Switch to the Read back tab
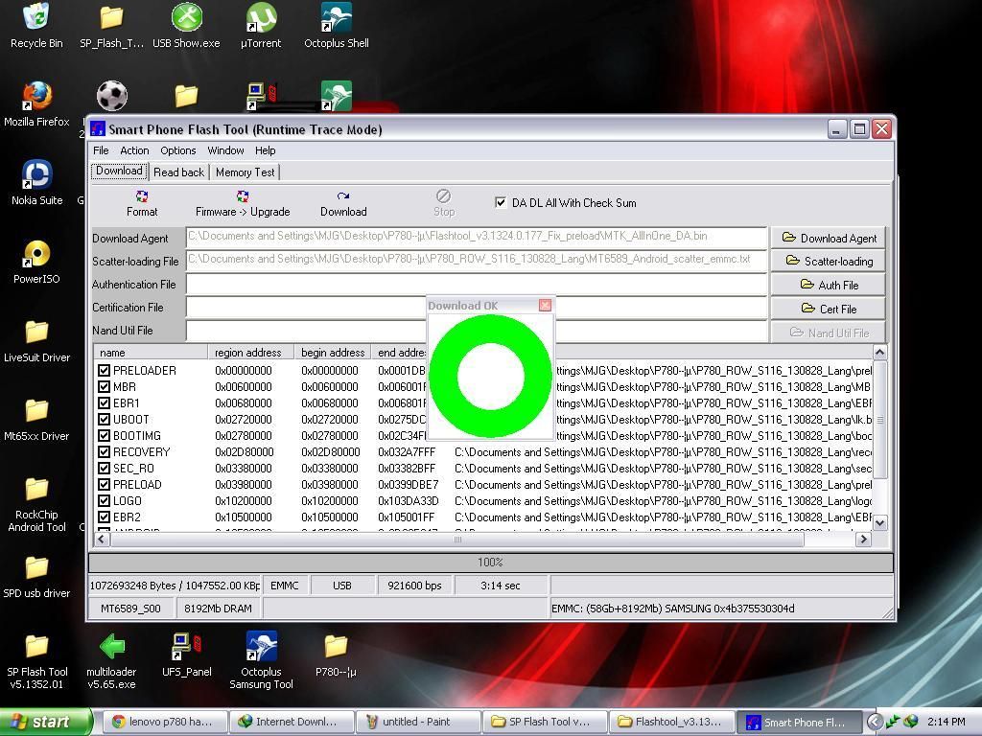The image size is (982, 736). [x=178, y=172]
